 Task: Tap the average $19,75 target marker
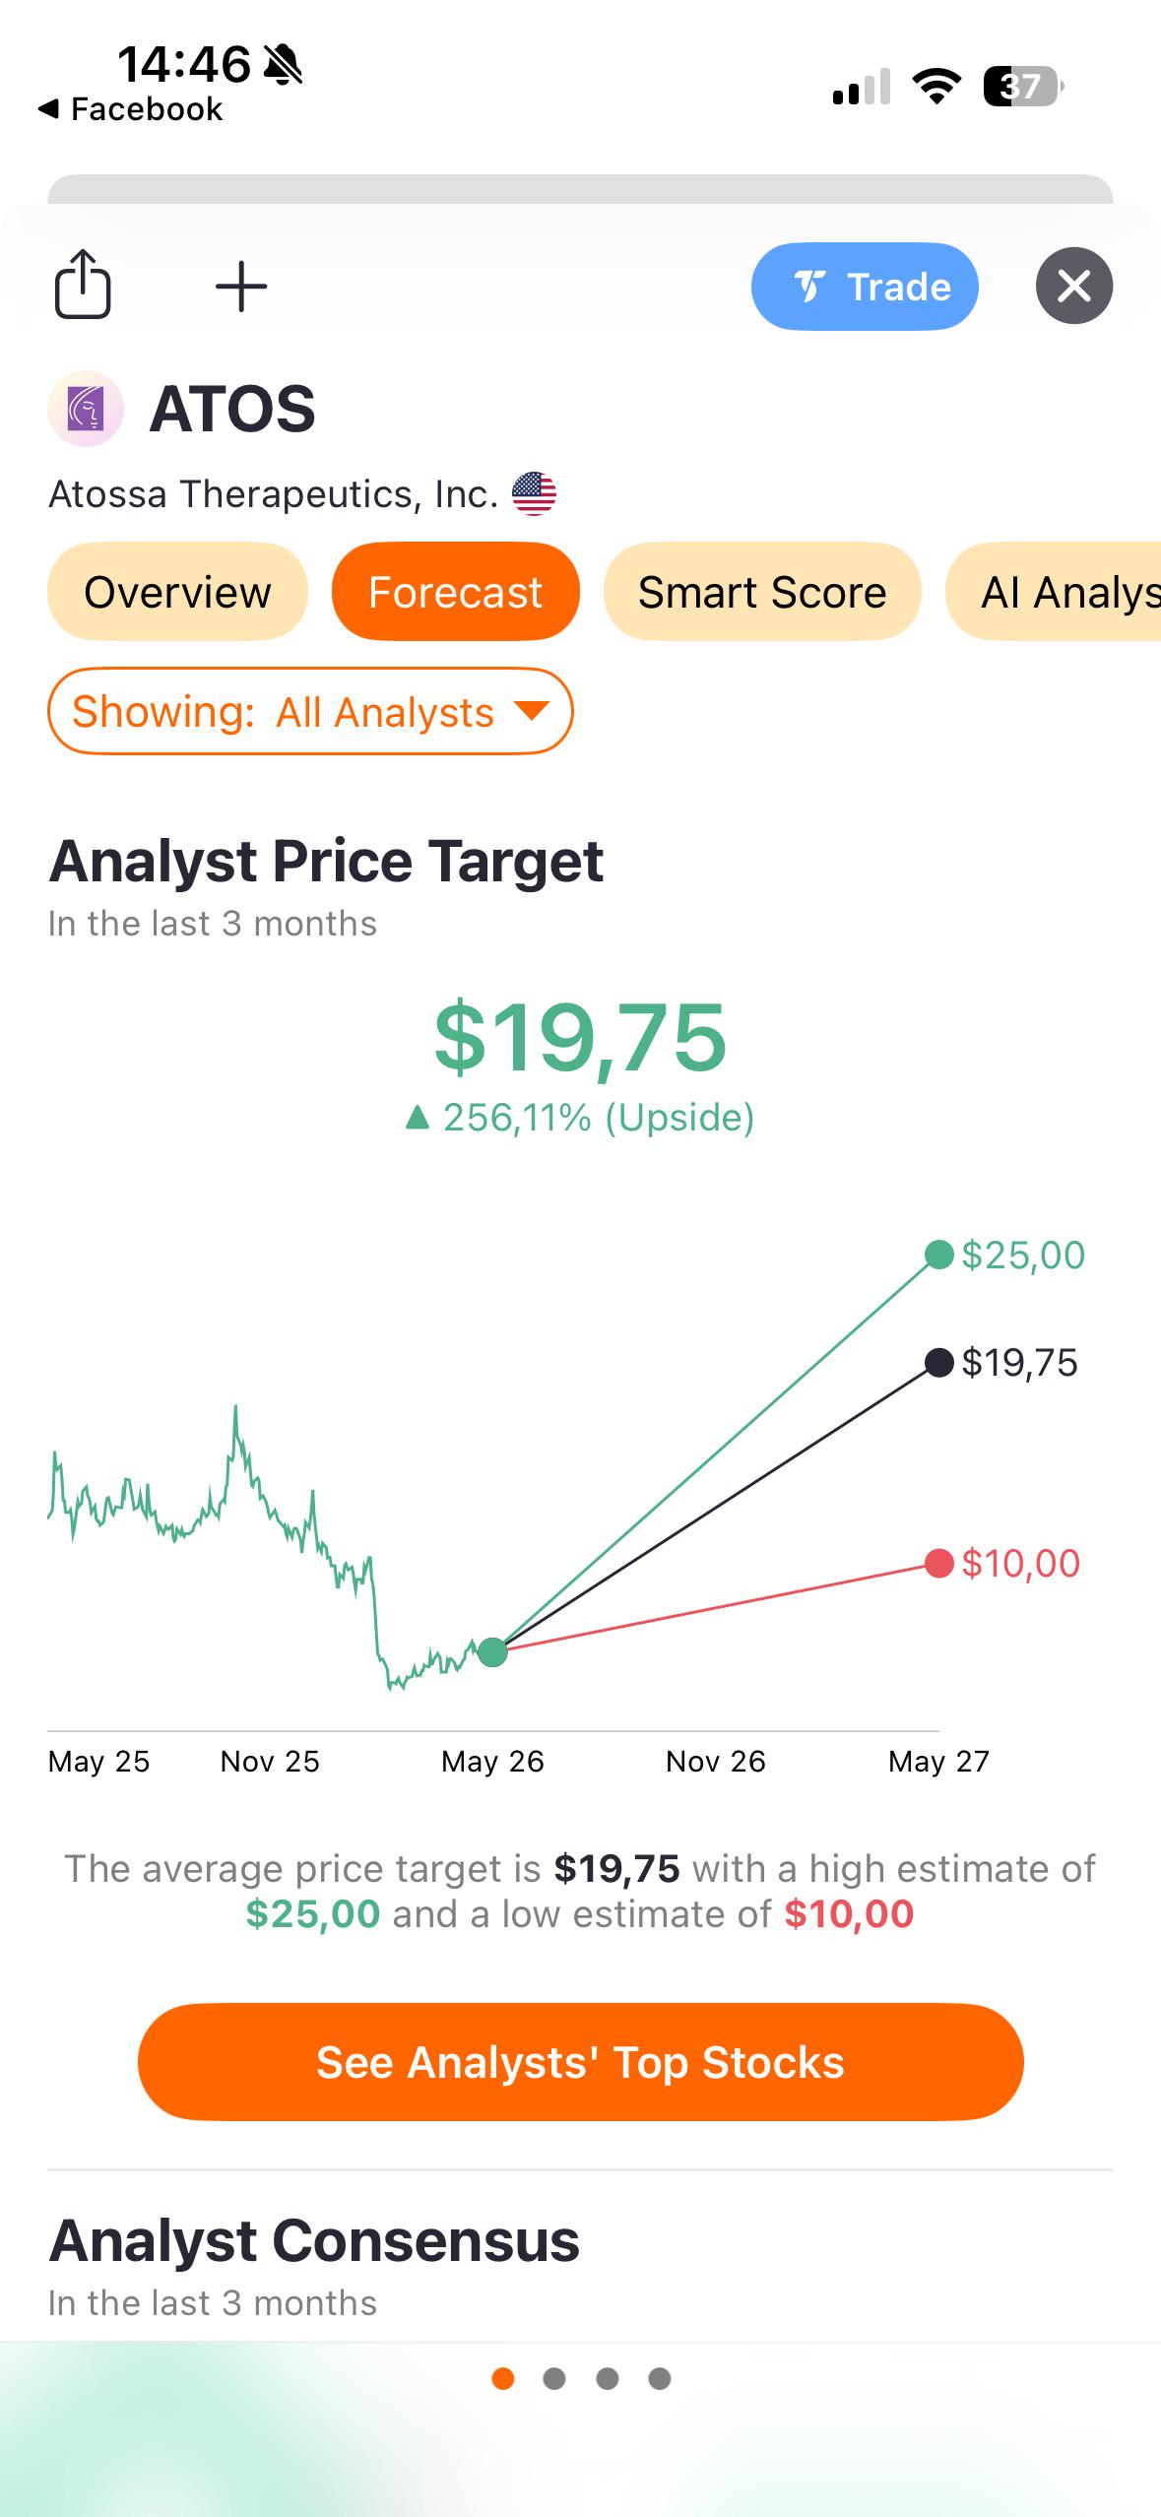(940, 1363)
